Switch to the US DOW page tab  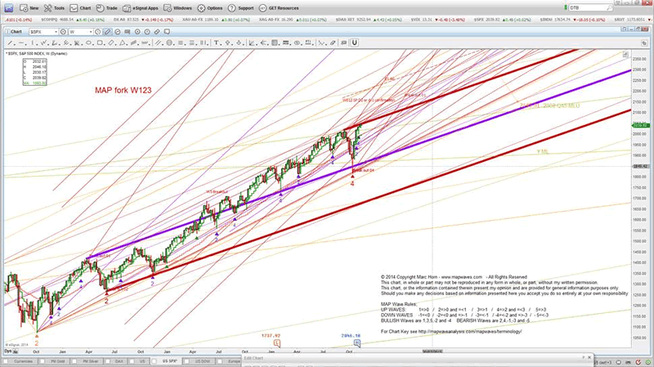pos(202,361)
